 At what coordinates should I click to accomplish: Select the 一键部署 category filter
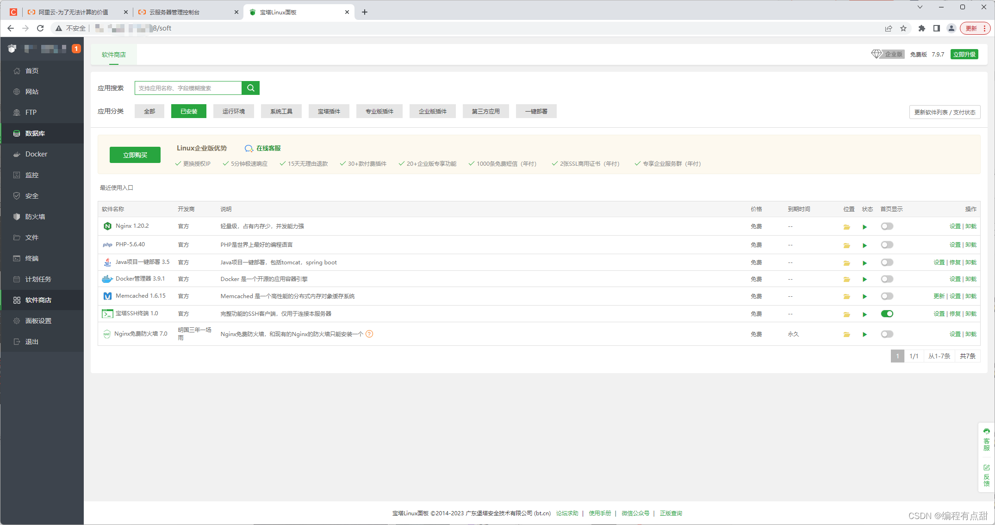coord(536,112)
